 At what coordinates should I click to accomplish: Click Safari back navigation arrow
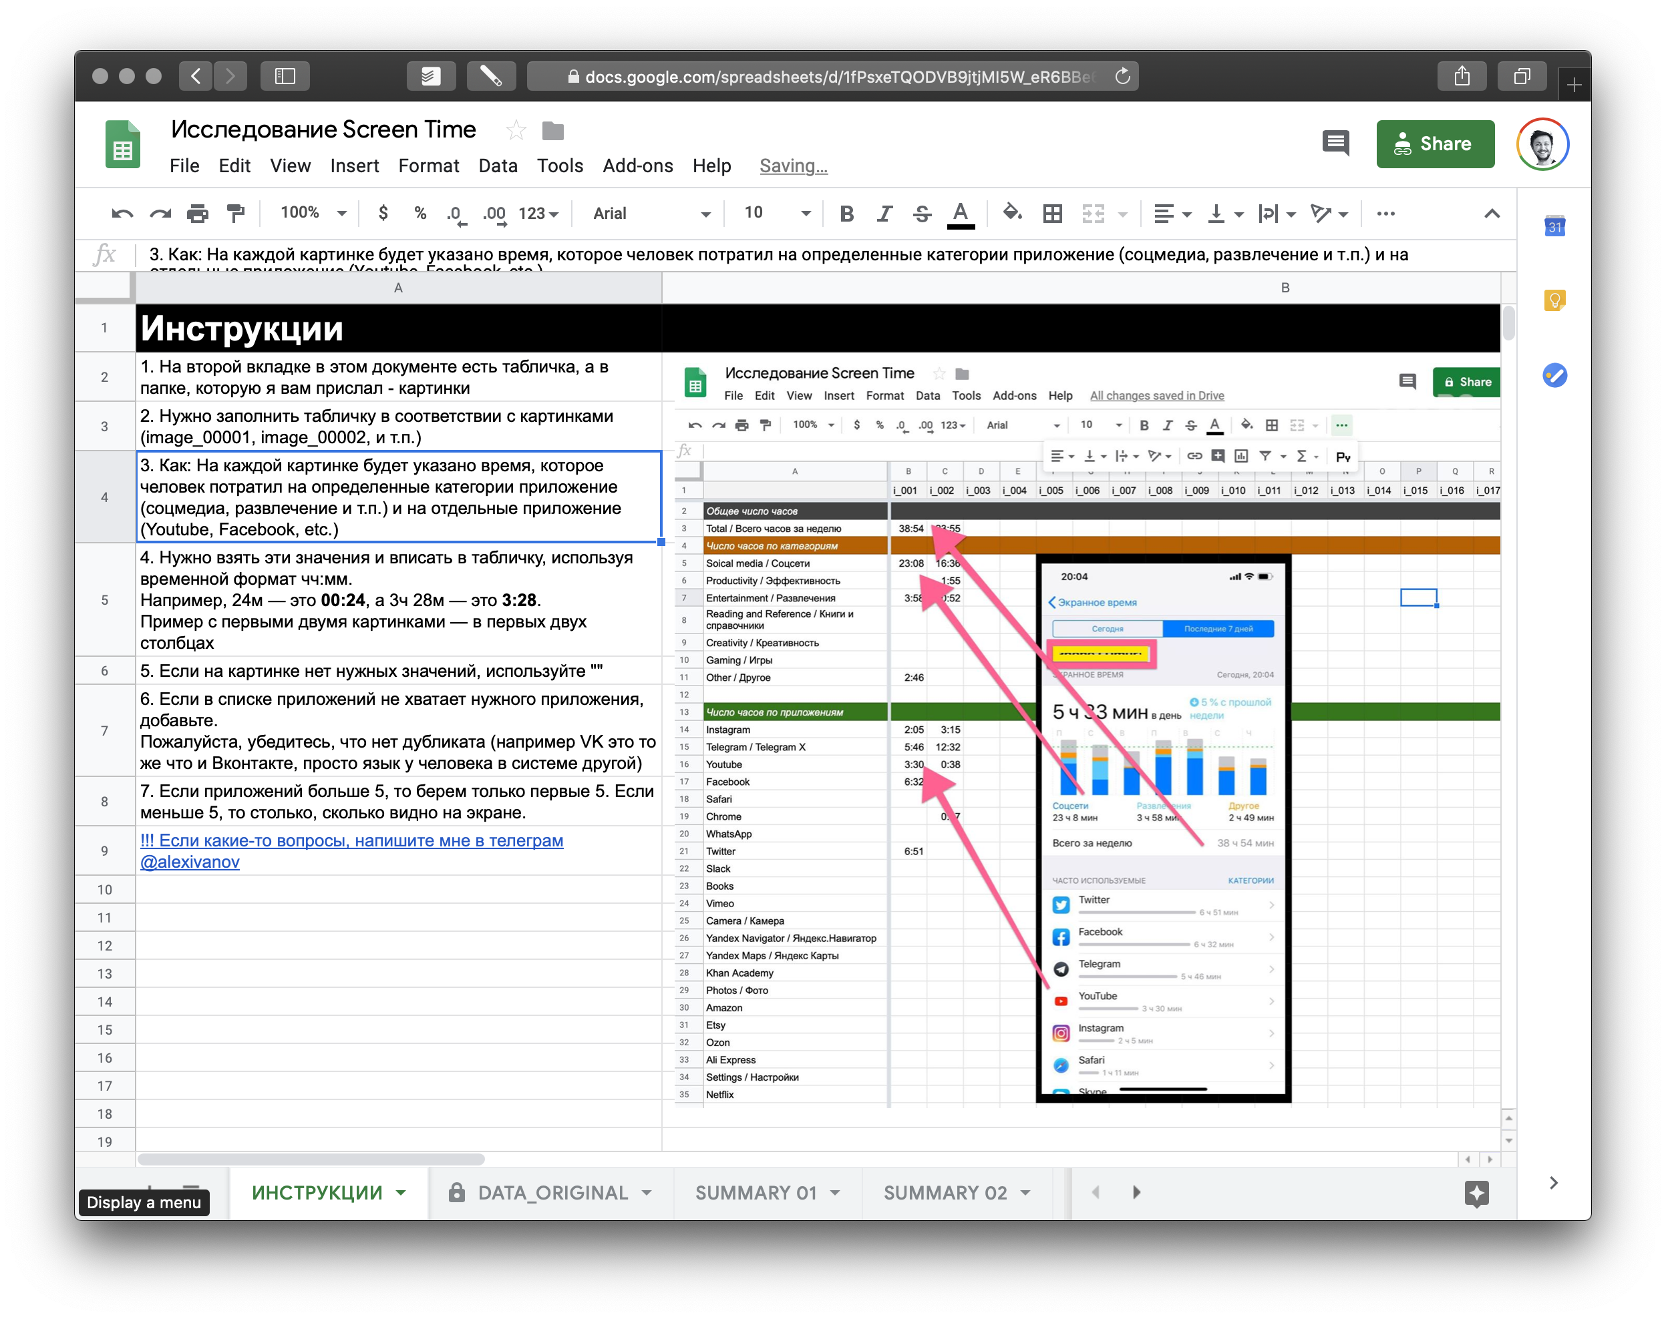click(196, 75)
